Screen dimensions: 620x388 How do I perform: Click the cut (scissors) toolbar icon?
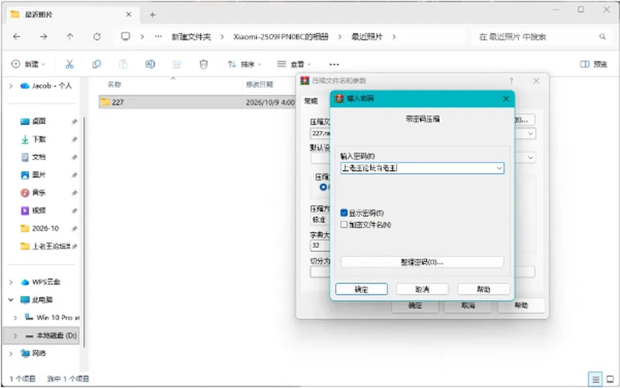[x=70, y=64]
